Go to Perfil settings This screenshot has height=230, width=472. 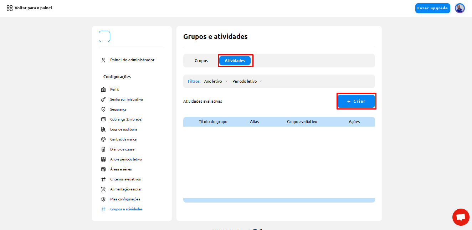click(114, 90)
